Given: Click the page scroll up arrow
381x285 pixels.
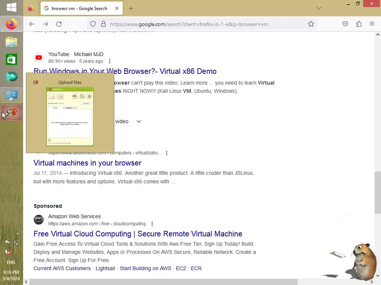Looking at the screenshot, I should click(x=378, y=35).
